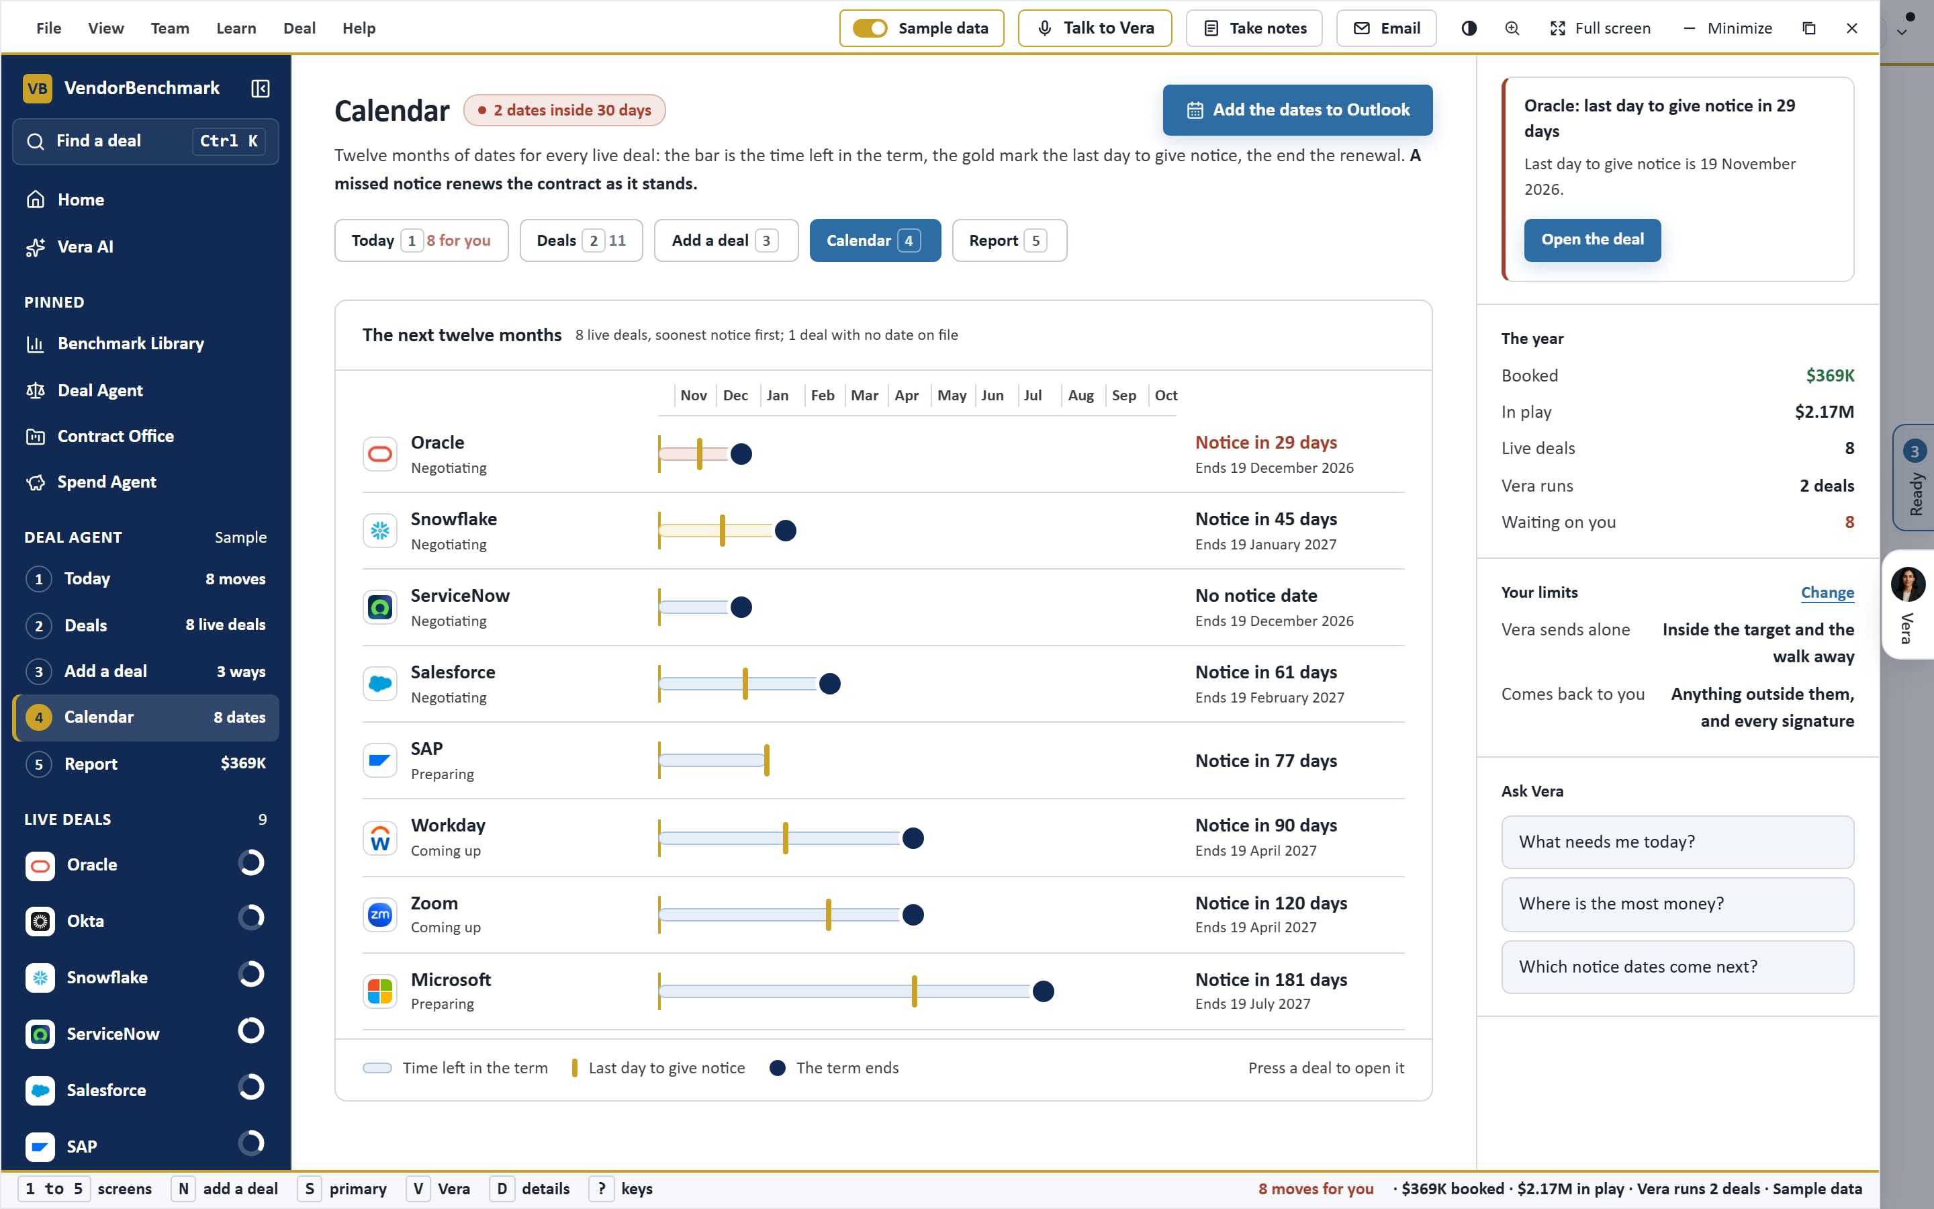Switch to the Today tab
The image size is (1934, 1209).
pyautogui.click(x=421, y=240)
